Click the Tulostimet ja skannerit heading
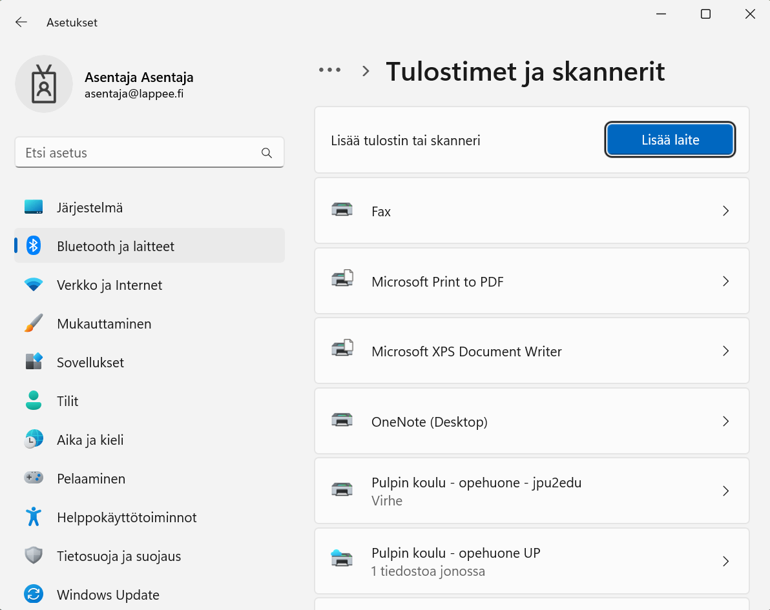This screenshot has width=770, height=610. click(x=525, y=72)
